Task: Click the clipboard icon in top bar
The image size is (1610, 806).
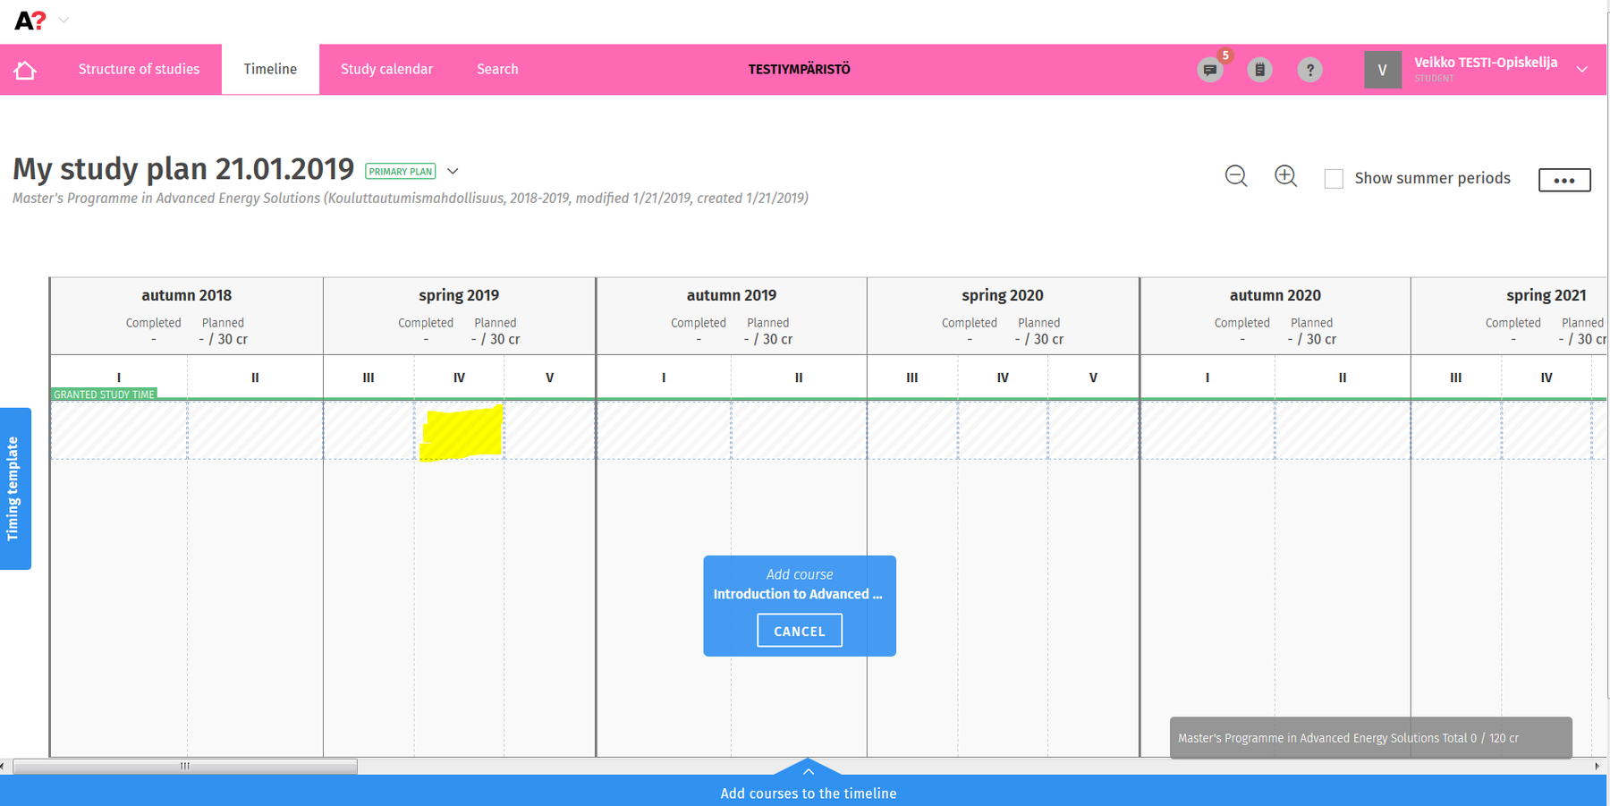Action: click(x=1259, y=70)
